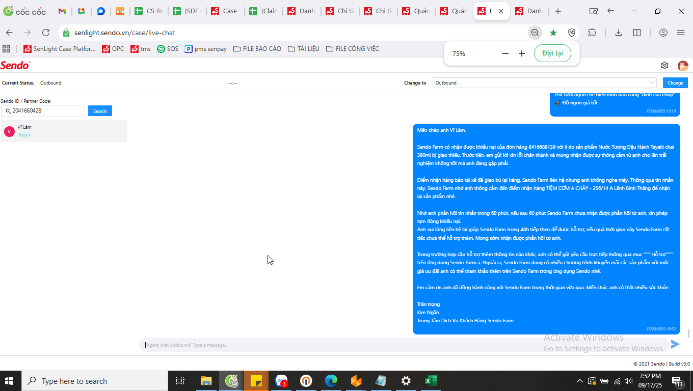693x391 pixels.
Task: Click the Change status button
Action: click(675, 82)
